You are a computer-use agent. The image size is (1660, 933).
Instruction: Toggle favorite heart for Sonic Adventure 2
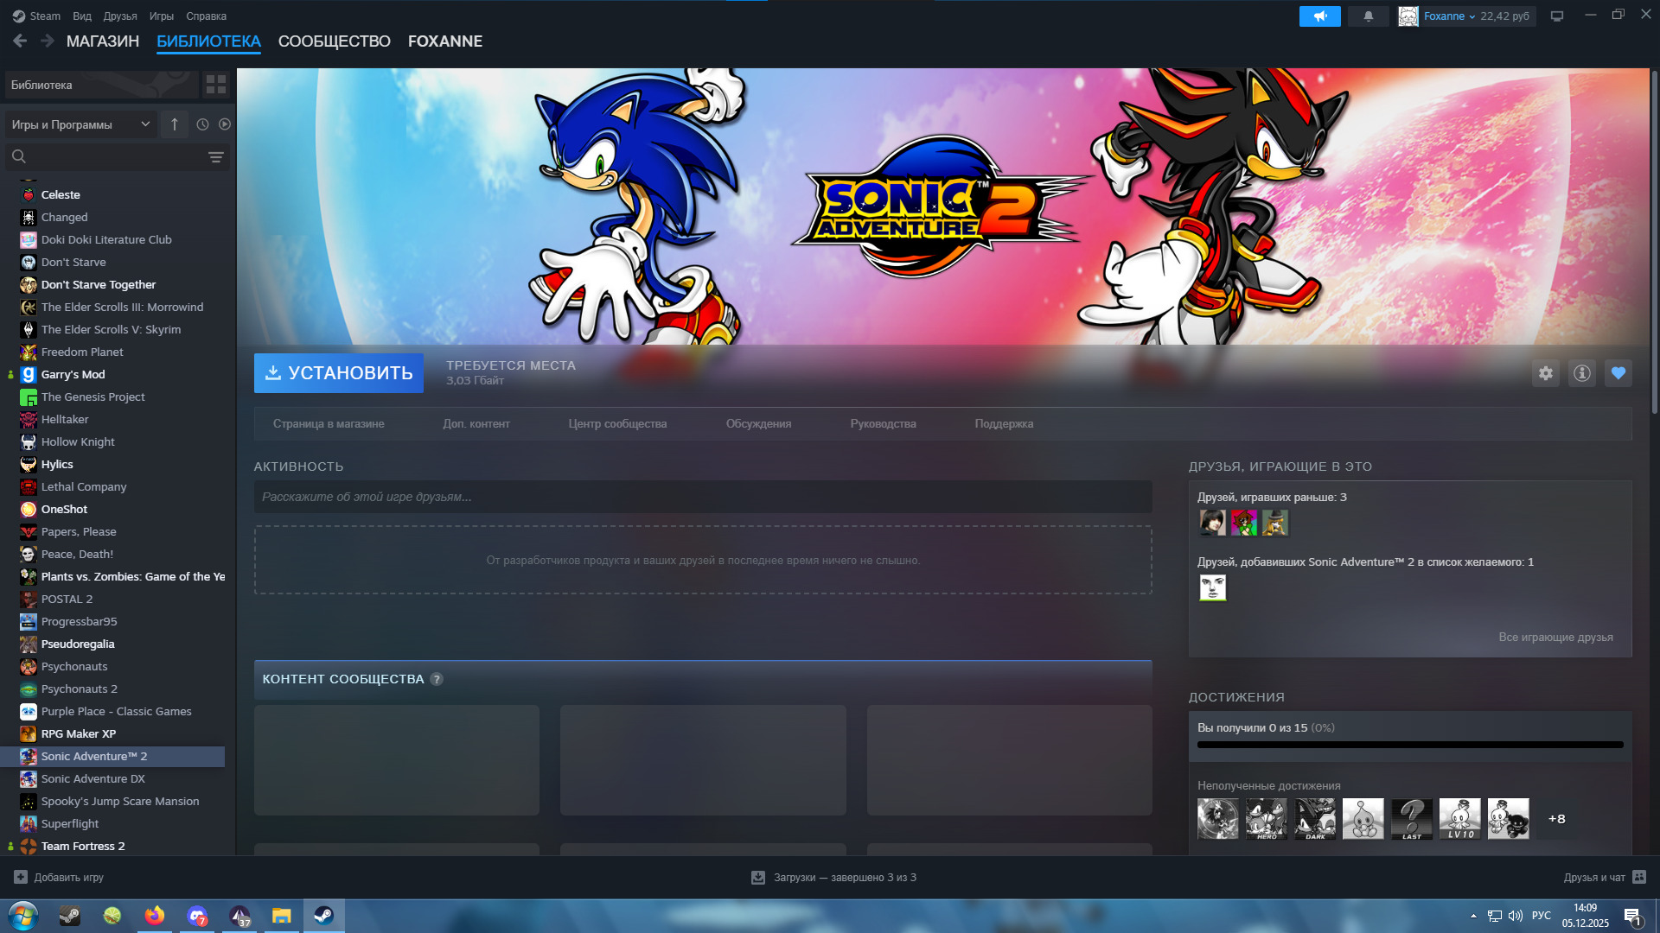1618,373
